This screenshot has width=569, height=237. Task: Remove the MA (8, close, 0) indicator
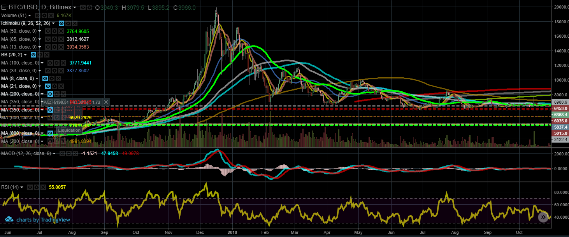58,78
